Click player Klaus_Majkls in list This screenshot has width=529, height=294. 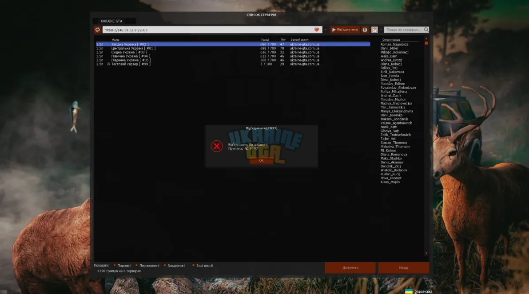pyautogui.click(x=390, y=182)
